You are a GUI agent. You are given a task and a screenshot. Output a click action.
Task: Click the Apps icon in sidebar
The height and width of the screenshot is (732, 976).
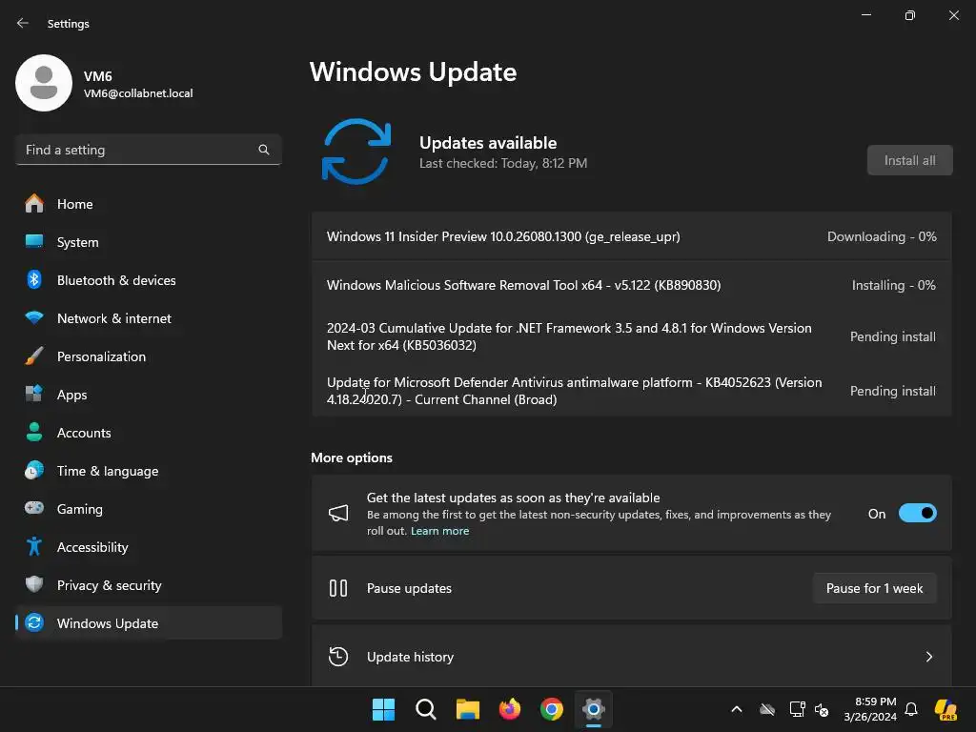click(34, 394)
